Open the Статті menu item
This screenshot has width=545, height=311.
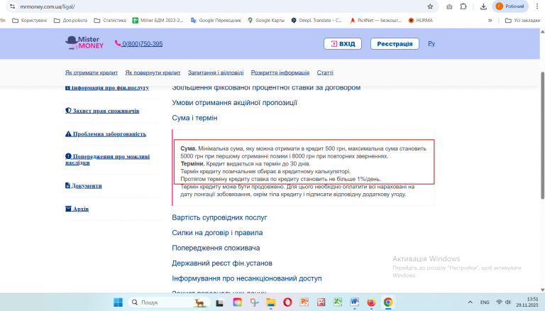click(x=325, y=72)
